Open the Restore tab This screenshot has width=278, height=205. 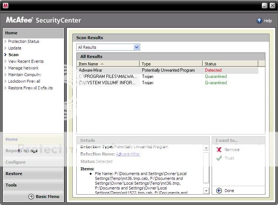coord(33,174)
